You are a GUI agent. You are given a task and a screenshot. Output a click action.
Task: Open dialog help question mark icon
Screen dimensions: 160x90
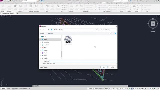pos(115,33)
